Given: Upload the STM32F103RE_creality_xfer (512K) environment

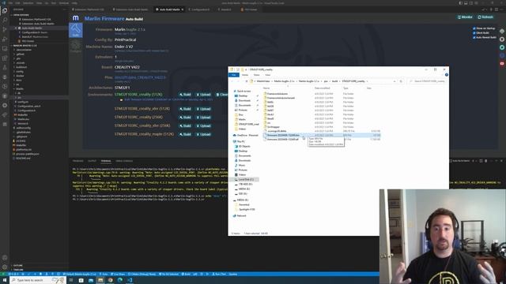Looking at the screenshot, I should 204,109.
